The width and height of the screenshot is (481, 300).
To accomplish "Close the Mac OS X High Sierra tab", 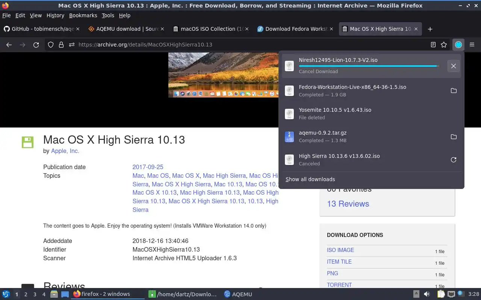I will (x=416, y=29).
